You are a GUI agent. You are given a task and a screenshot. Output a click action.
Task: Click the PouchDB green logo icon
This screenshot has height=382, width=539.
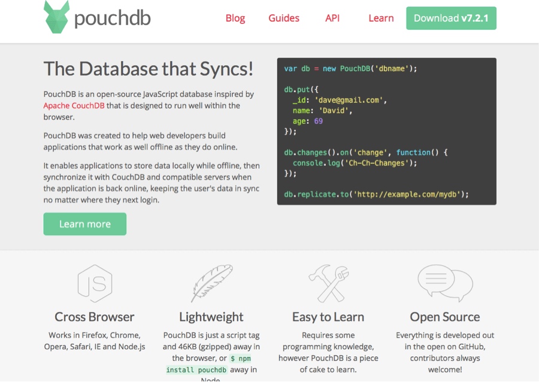(x=57, y=17)
